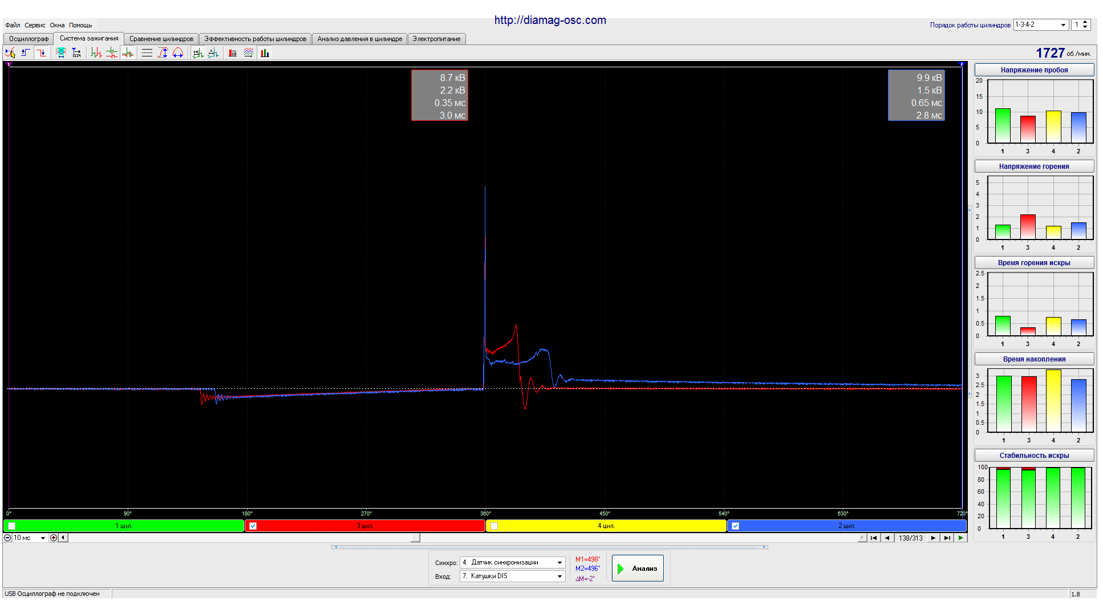Decrease the cylinder number spinner value

tap(1085, 27)
